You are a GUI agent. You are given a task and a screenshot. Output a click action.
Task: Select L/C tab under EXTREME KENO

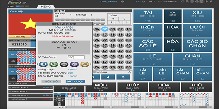[13, 78]
